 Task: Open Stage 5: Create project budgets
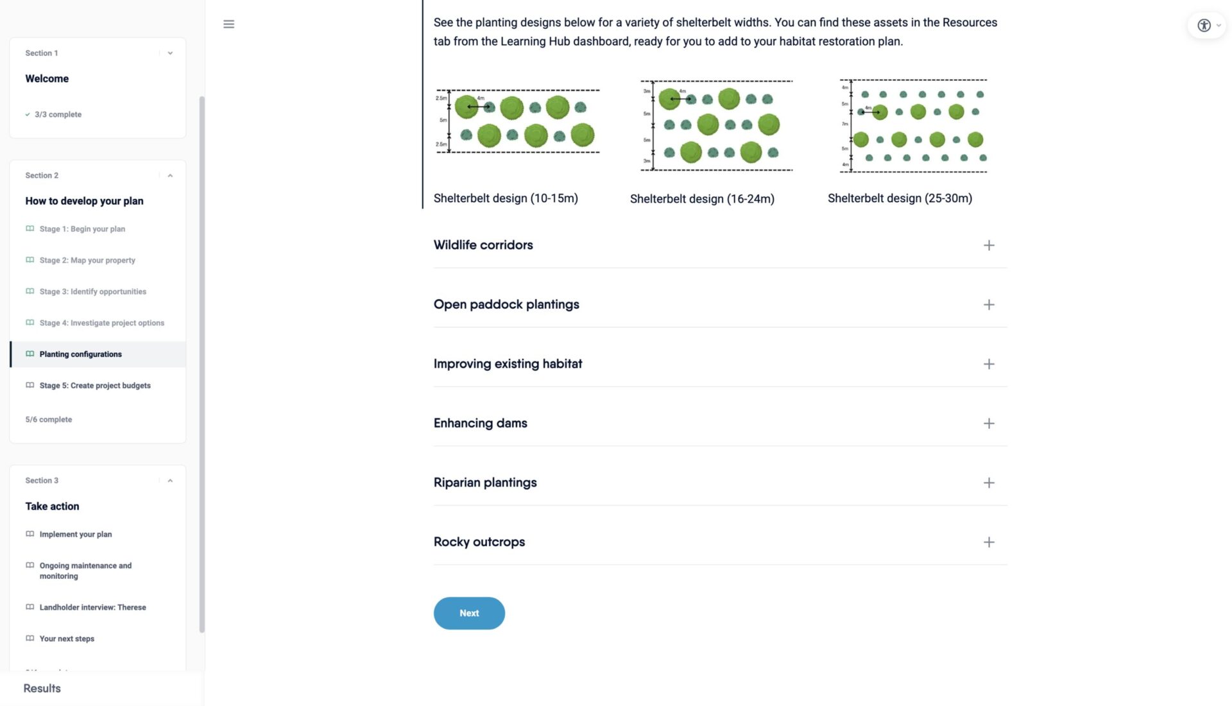[95, 386]
